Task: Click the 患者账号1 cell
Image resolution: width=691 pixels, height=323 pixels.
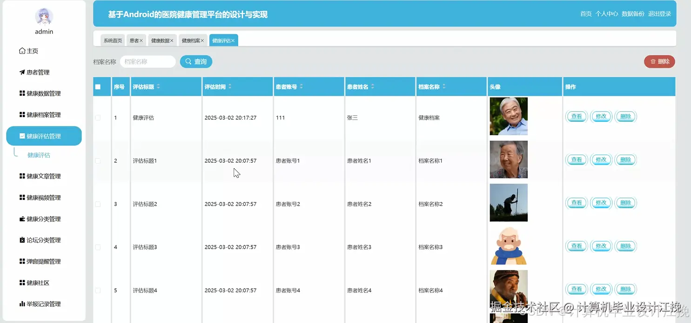Action: 288,161
